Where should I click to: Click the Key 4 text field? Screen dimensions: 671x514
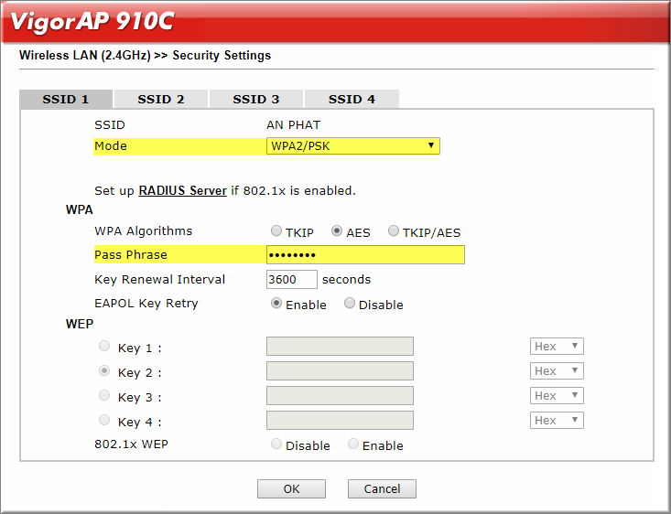pyautogui.click(x=340, y=421)
